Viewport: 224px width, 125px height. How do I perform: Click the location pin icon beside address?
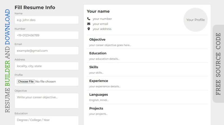click(x=89, y=29)
